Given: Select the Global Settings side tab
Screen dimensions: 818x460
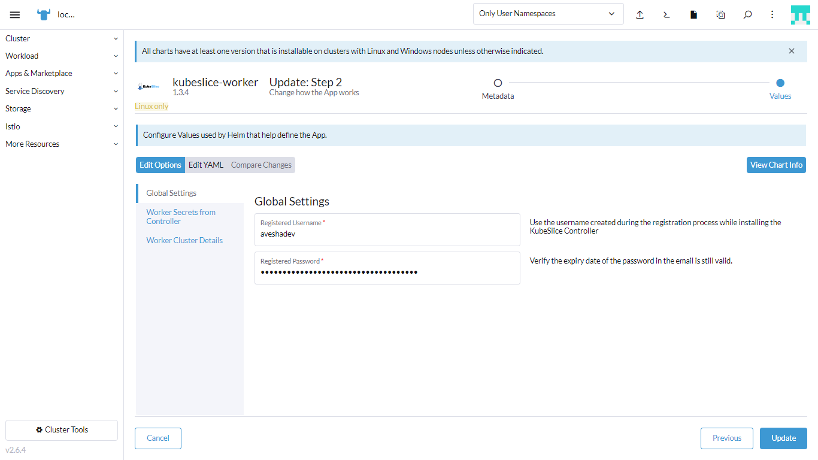Looking at the screenshot, I should [x=190, y=193].
